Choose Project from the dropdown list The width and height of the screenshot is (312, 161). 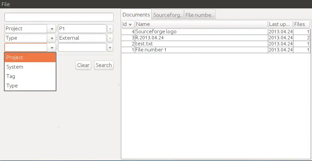[30, 57]
